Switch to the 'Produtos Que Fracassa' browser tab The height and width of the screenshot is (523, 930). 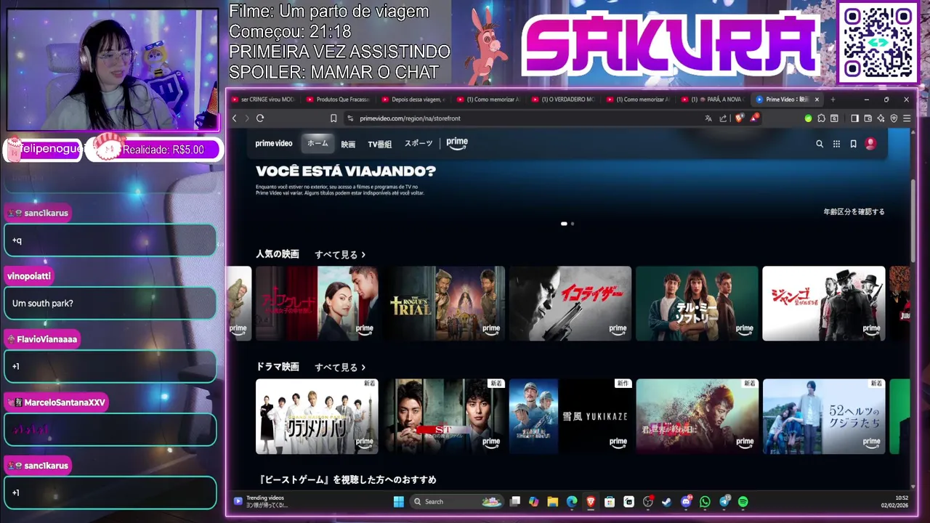click(338, 100)
